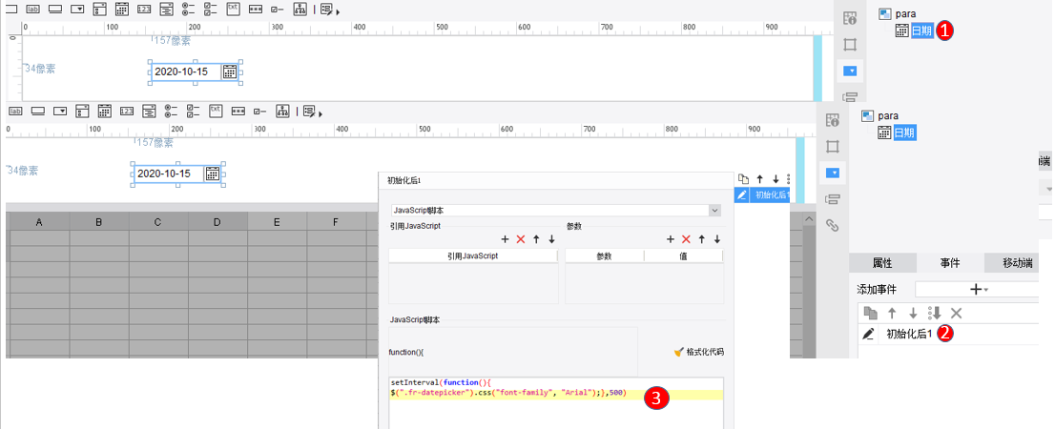This screenshot has width=1055, height=429.
Task: Select the single checkbox widget in the lower toolbar
Action: pyautogui.click(x=259, y=111)
